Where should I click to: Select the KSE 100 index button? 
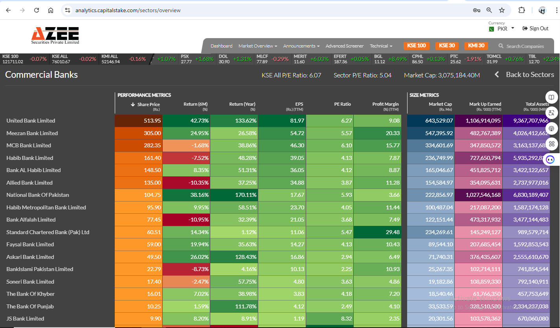tap(417, 46)
